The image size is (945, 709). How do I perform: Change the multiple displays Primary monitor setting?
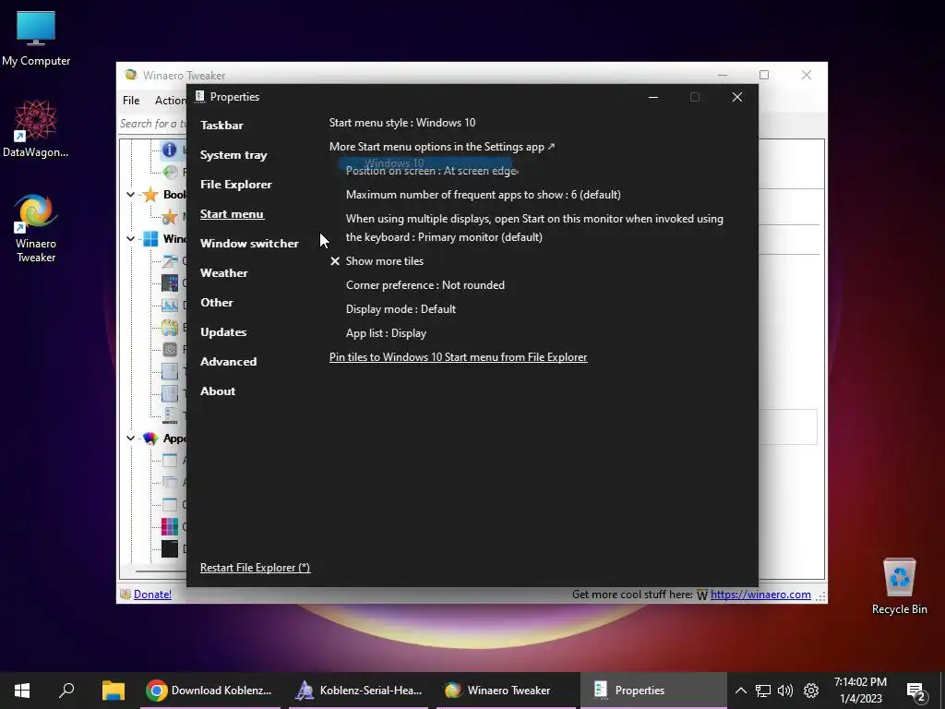coord(534,228)
